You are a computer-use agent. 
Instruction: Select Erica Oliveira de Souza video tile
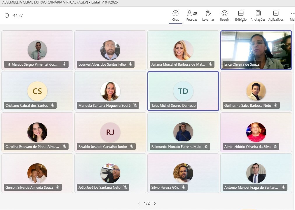pyautogui.click(x=256, y=50)
